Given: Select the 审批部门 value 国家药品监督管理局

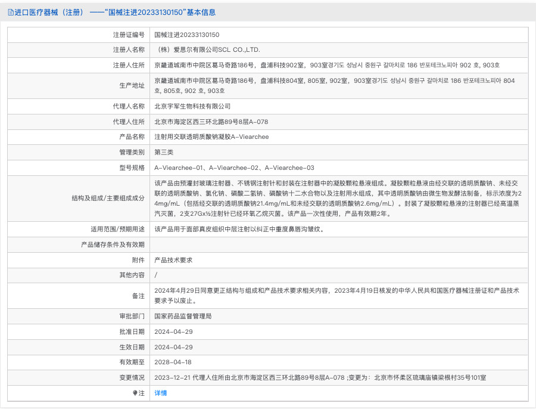Looking at the screenshot, I should coord(182,317).
